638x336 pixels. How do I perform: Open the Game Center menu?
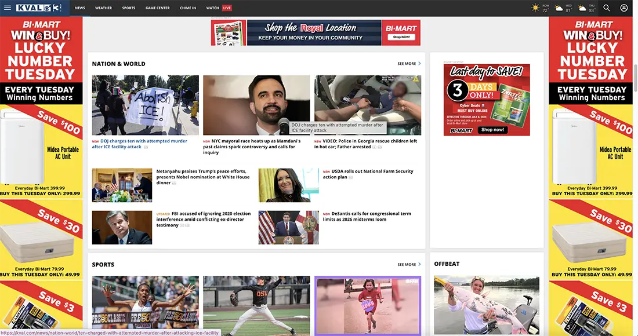pos(157,8)
